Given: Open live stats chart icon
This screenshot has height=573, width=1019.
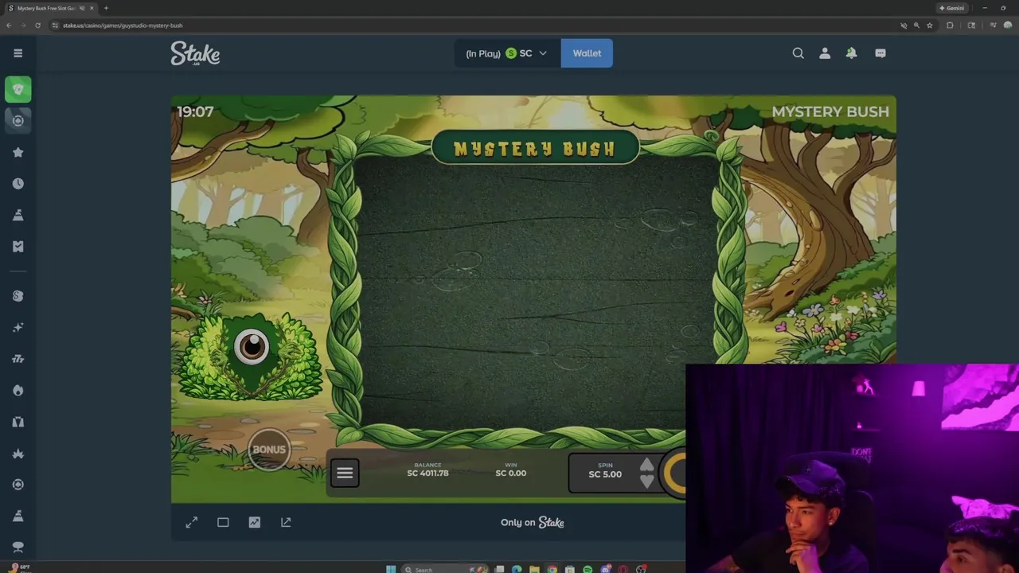Looking at the screenshot, I should coord(254,522).
